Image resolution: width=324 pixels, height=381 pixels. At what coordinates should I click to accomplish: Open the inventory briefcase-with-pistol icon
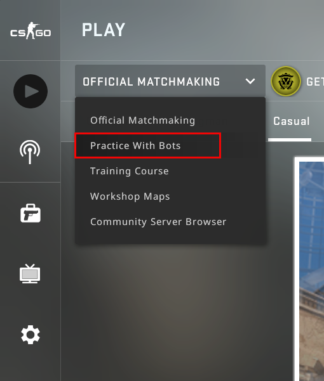tap(30, 213)
